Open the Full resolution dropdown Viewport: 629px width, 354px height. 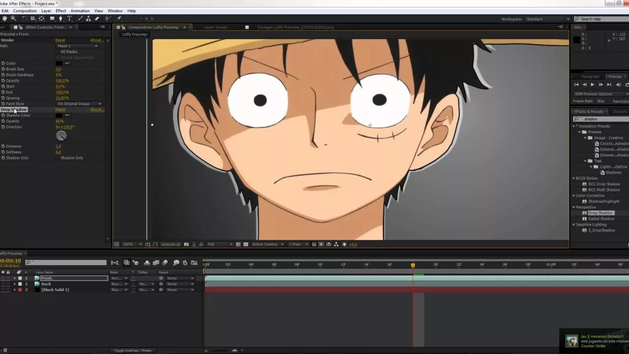(x=219, y=244)
